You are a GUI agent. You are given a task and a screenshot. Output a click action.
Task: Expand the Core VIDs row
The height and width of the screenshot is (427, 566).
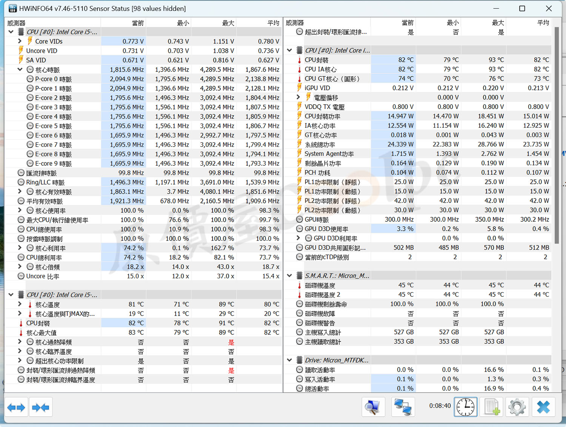[20, 41]
